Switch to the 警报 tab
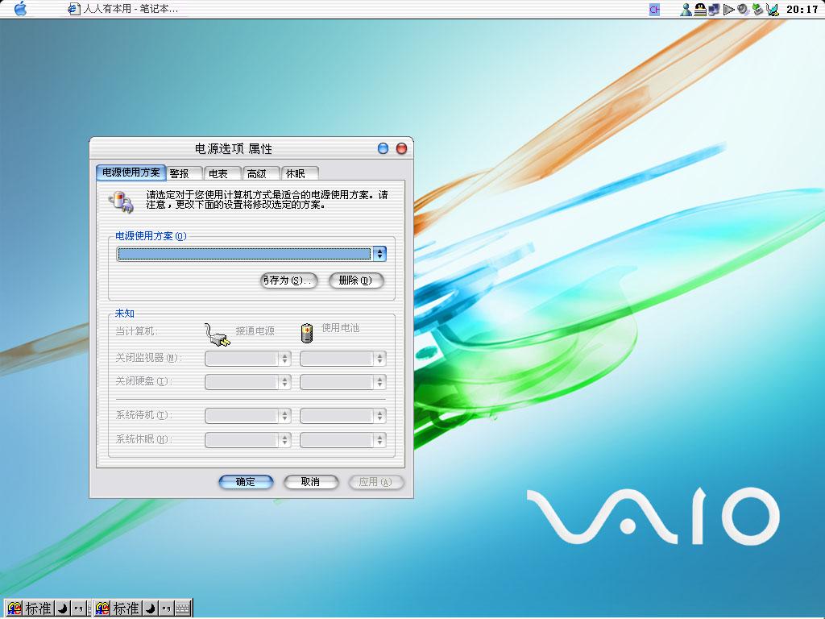The height and width of the screenshot is (619, 825). [x=184, y=174]
